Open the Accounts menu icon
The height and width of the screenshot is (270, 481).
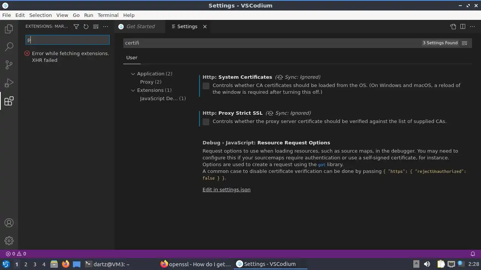point(9,223)
